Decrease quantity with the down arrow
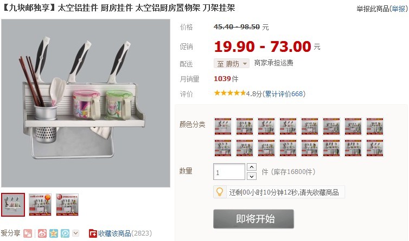This screenshot has width=409, height=241. 252,176
